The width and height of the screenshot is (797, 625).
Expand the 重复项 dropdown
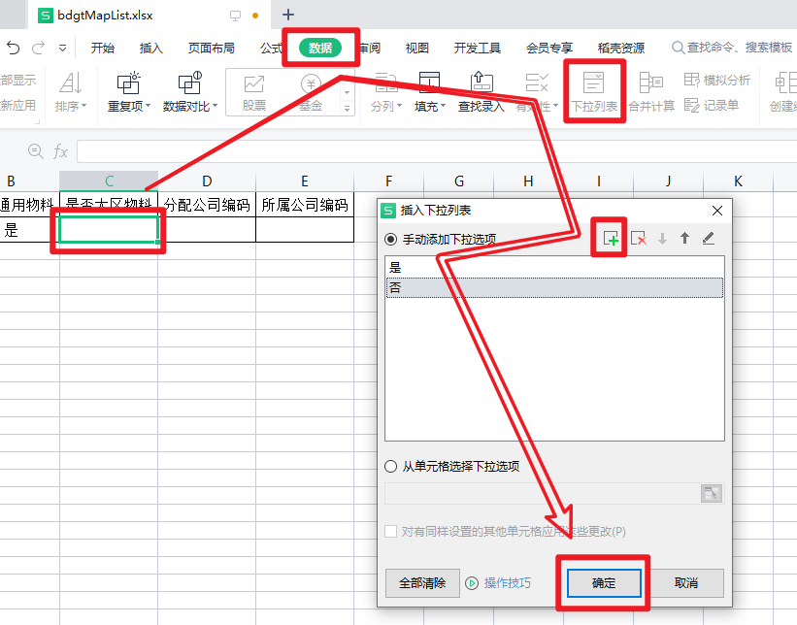pos(129,106)
